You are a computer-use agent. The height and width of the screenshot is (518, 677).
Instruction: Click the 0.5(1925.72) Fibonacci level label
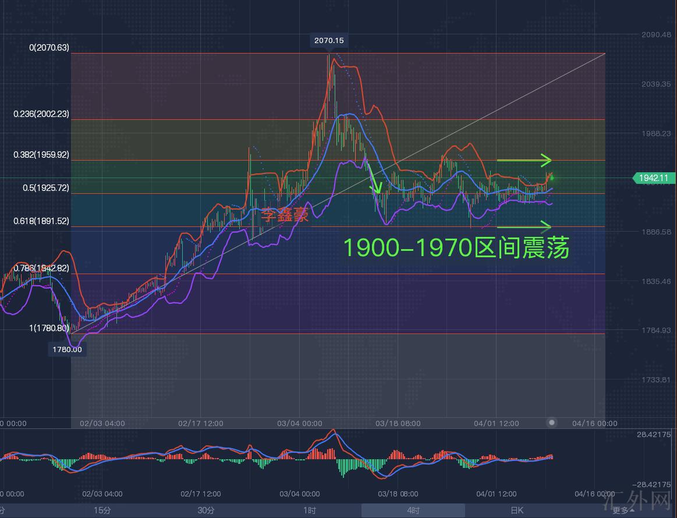[x=45, y=188]
